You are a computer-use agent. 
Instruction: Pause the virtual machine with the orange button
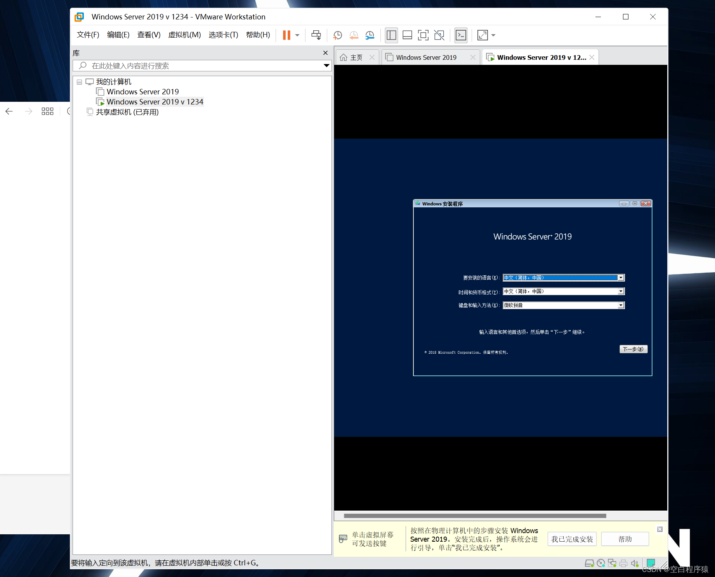pyautogui.click(x=286, y=35)
